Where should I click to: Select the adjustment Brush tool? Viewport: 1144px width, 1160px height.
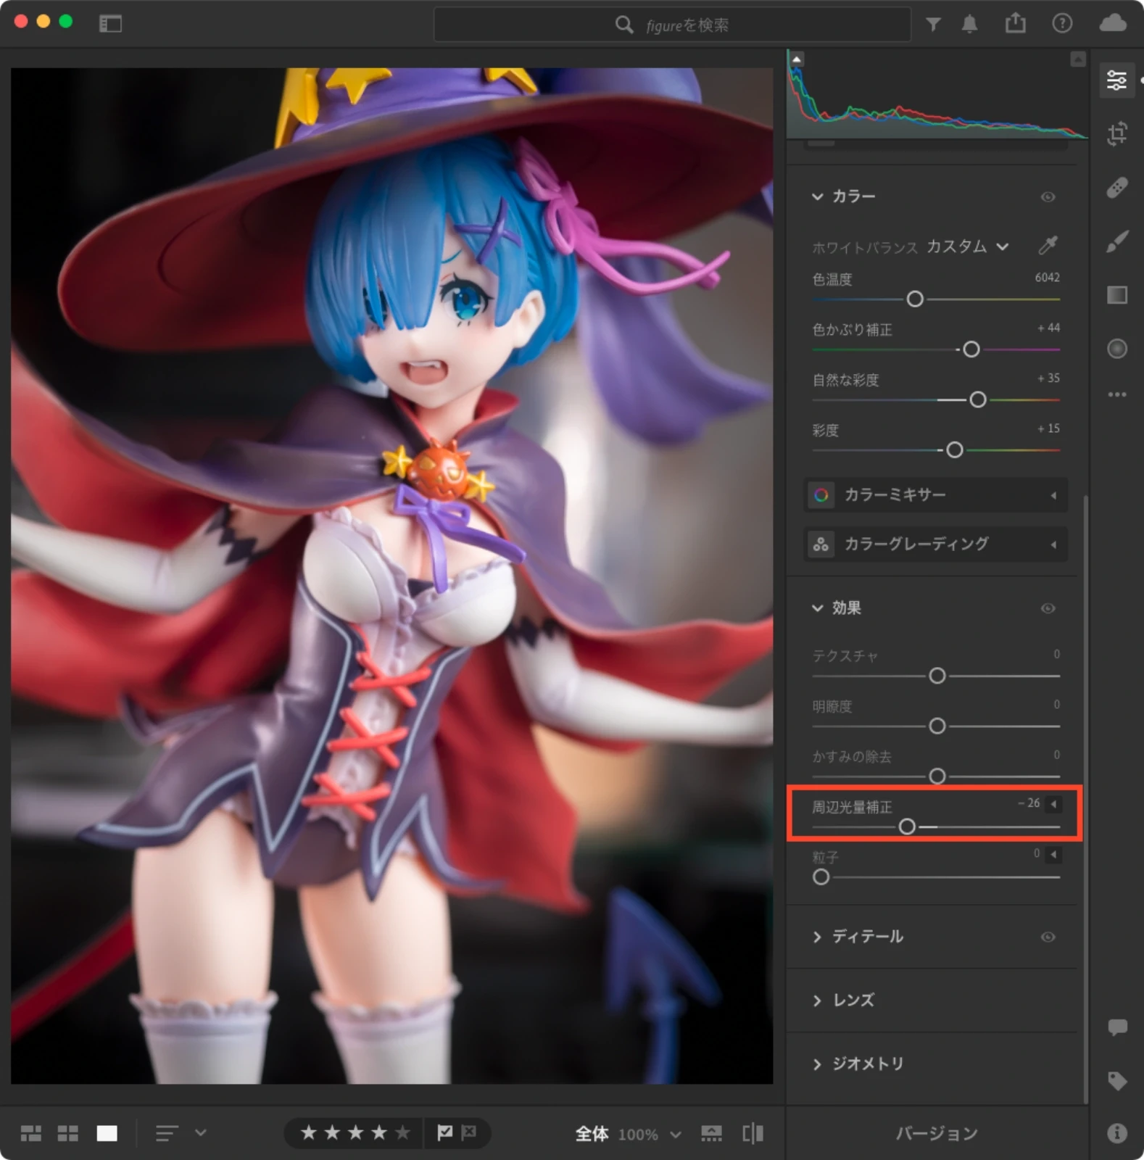(1116, 241)
